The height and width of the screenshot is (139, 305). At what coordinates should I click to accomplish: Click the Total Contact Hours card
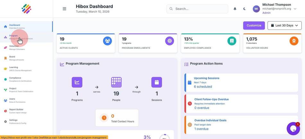[x=117, y=118]
